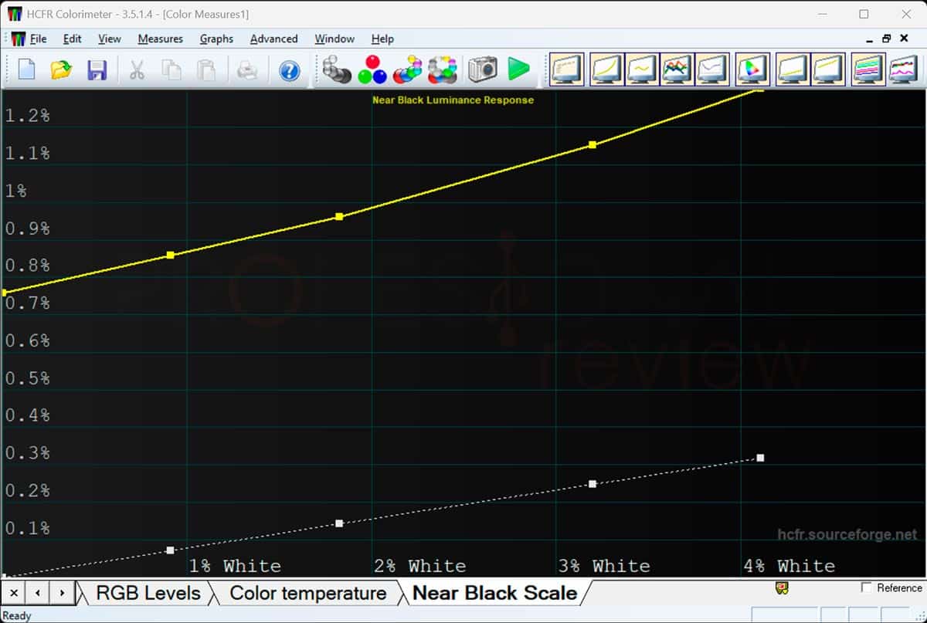Close the current tab with the x button
This screenshot has height=623, width=927.
[14, 593]
